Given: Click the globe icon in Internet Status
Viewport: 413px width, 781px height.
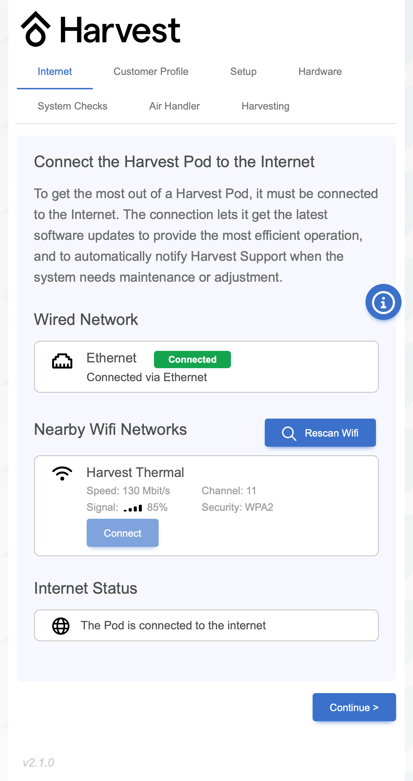Looking at the screenshot, I should click(x=61, y=626).
